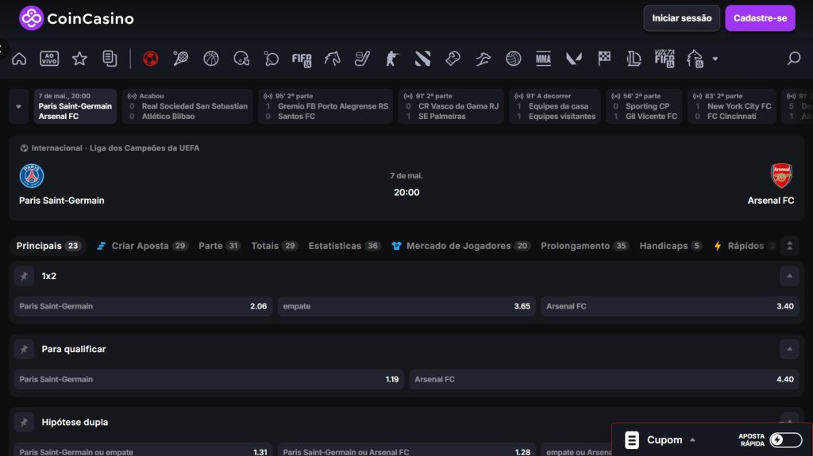Switch to Criar Aposta tab
The image size is (813, 456).
[x=142, y=246]
